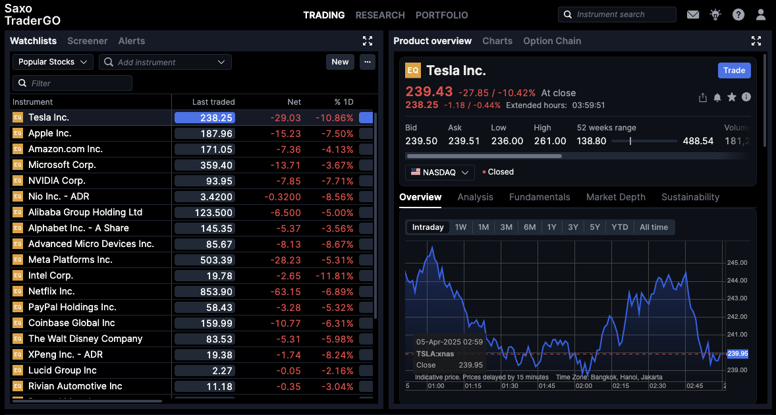Image resolution: width=776 pixels, height=415 pixels.
Task: Open the NASDAQ exchange dropdown
Action: (x=440, y=172)
